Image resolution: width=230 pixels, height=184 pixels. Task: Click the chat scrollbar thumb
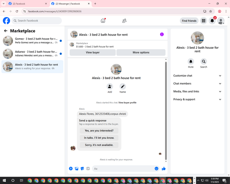(x=166, y=111)
